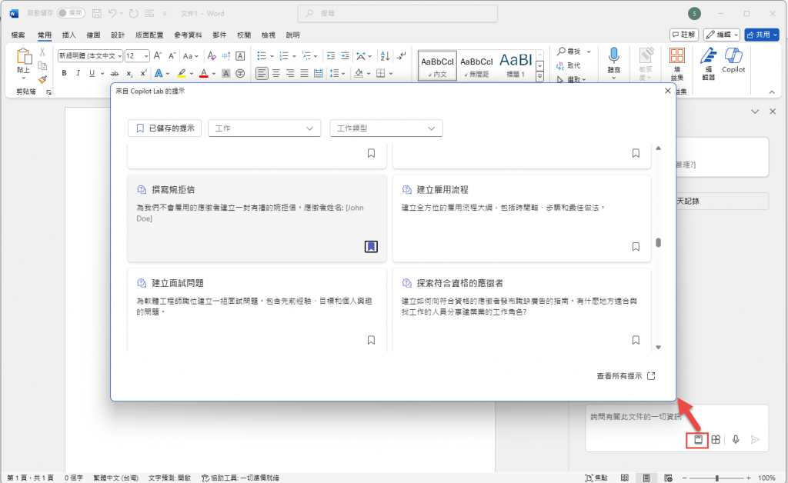The width and height of the screenshot is (788, 483).
Task: Expand the underline style dropdown arrow
Action: [102, 73]
